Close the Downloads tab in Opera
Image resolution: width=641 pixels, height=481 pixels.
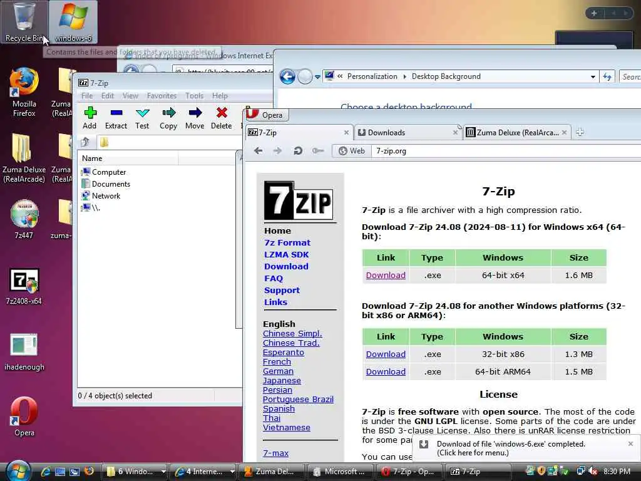click(x=455, y=133)
